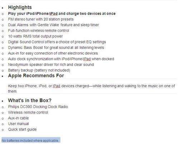Select the 10 watts RMS output line

[35, 36]
